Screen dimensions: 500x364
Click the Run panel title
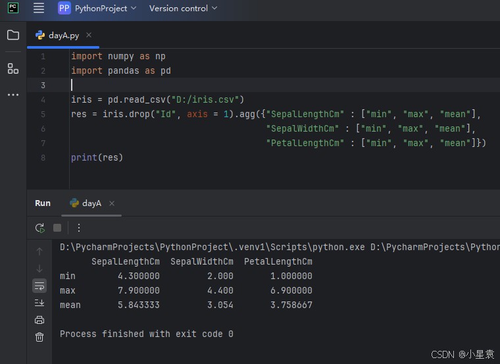pyautogui.click(x=43, y=203)
